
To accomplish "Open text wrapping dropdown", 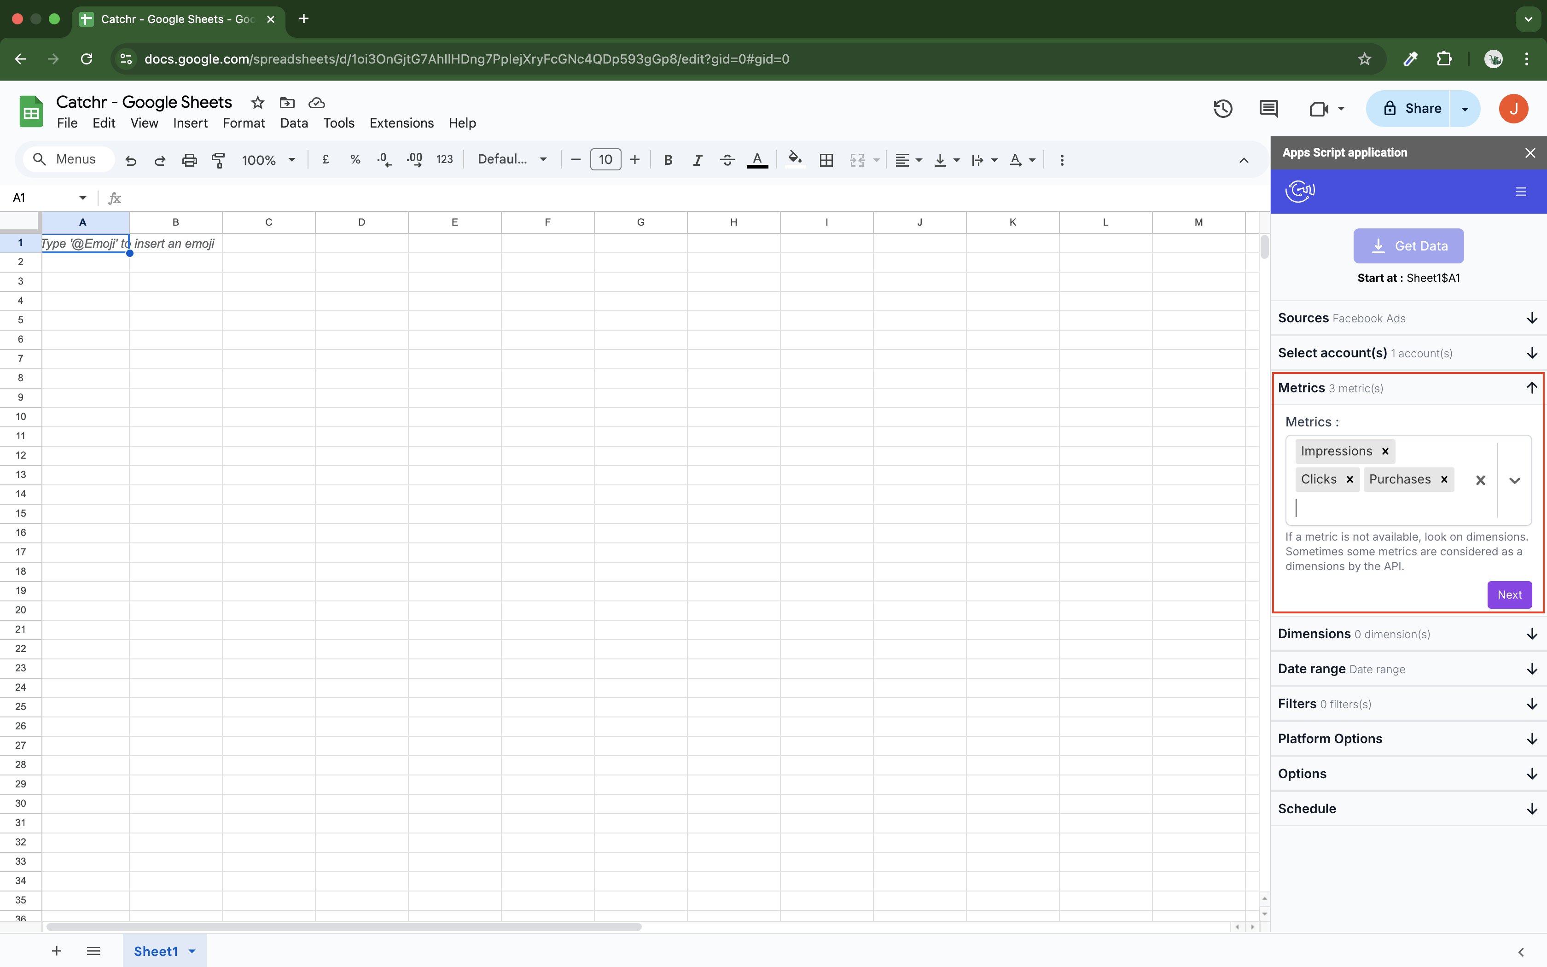I will click(984, 160).
